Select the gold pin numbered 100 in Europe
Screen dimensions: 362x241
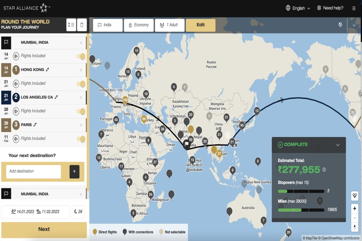pos(125,101)
